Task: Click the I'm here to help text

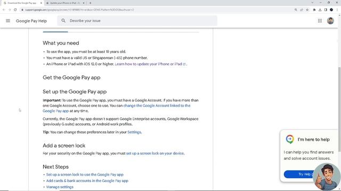Action: (314, 140)
